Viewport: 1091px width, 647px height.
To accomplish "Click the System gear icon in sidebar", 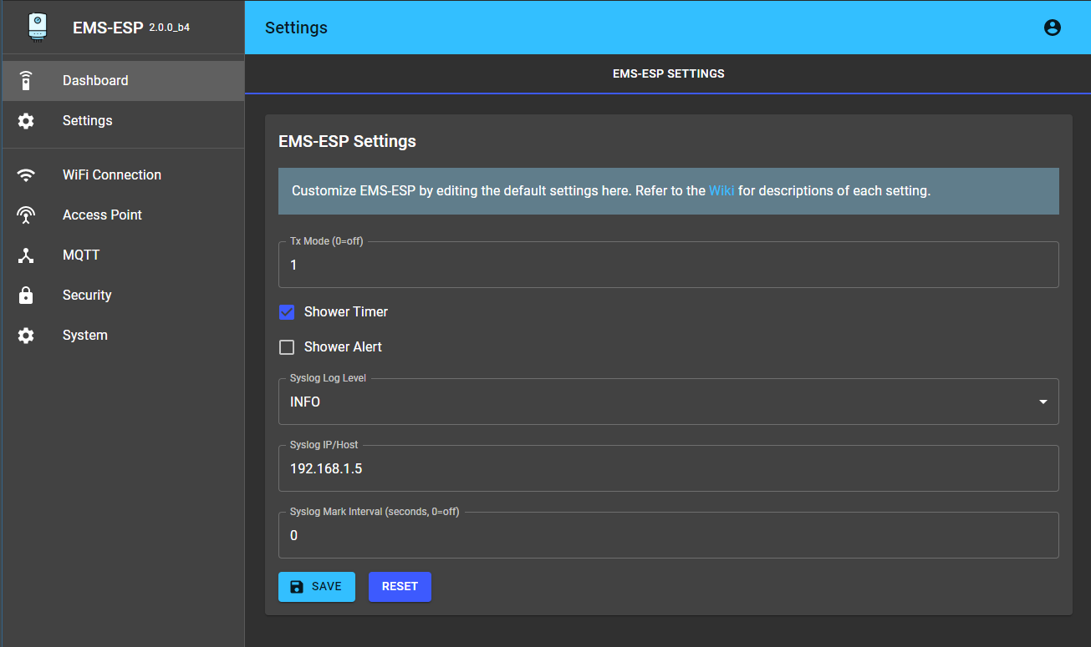I will point(26,336).
